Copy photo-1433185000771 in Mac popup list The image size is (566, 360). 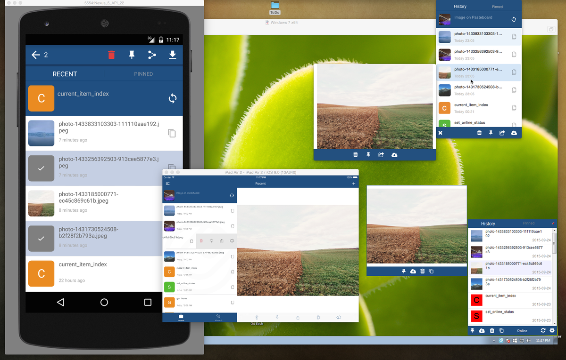(514, 72)
